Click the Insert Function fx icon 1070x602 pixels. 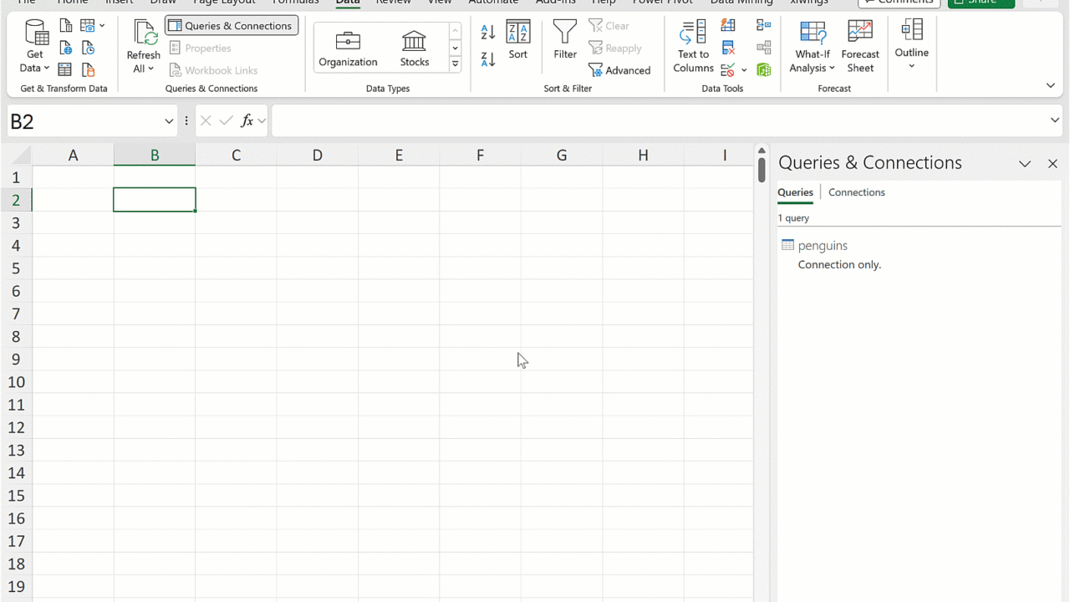(247, 121)
